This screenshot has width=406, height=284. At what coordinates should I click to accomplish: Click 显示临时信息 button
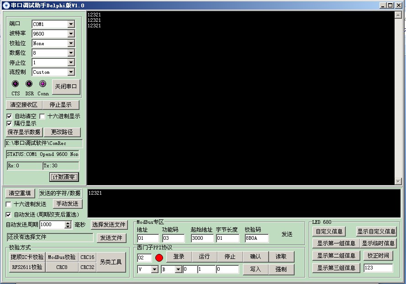pyautogui.click(x=378, y=243)
